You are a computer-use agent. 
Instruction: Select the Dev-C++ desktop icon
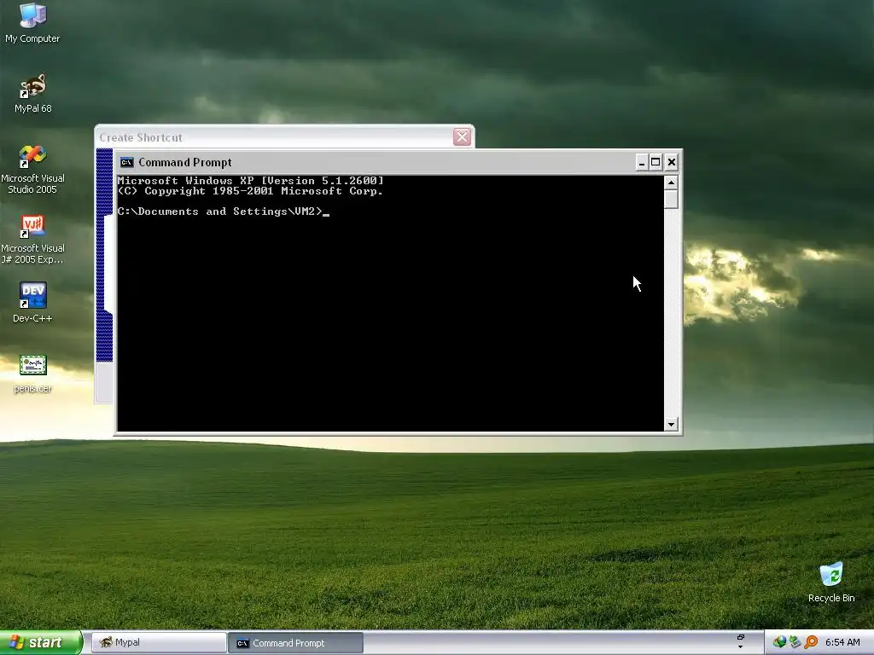click(32, 303)
